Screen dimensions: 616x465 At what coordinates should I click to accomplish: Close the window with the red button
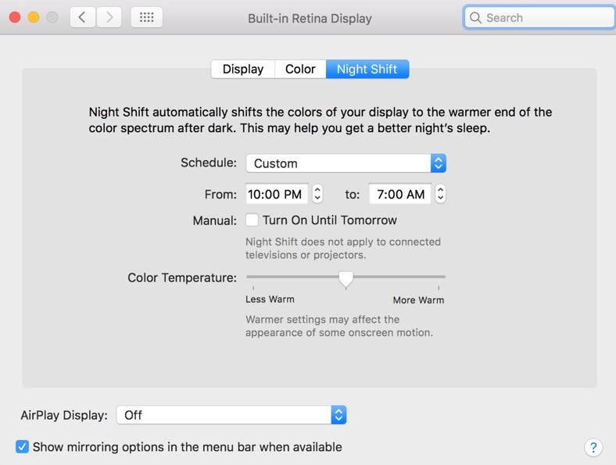coord(15,17)
